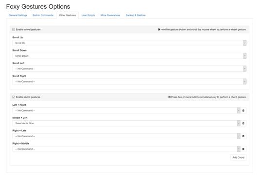Viewport: 259px width, 177px height.
Task: Go to Backup & Restore tab
Action: coord(136,15)
